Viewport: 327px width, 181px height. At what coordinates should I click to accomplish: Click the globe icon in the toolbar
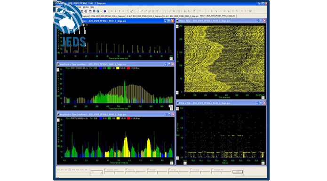point(98,11)
